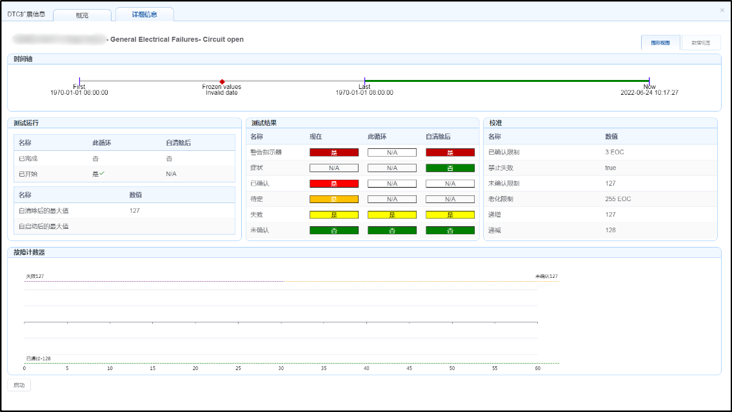Click the 启动 button
The image size is (732, 412).
tap(19, 385)
